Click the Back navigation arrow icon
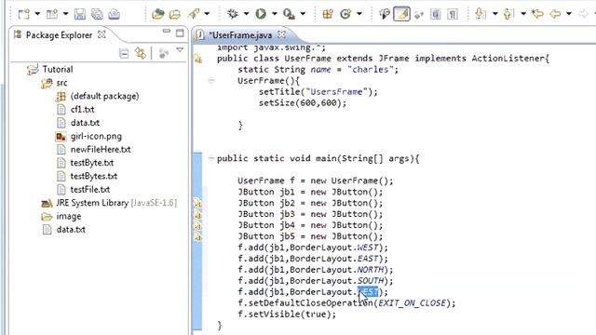Viewport: 596px width, 335px height. pos(555,14)
